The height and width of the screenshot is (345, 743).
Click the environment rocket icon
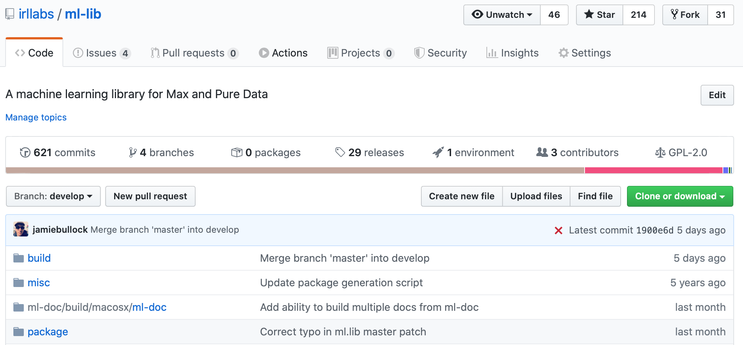pos(438,152)
